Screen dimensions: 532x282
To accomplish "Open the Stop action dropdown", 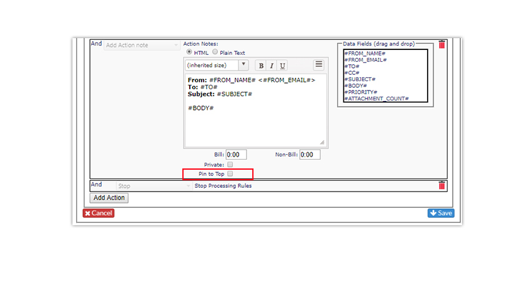I will 154,186.
